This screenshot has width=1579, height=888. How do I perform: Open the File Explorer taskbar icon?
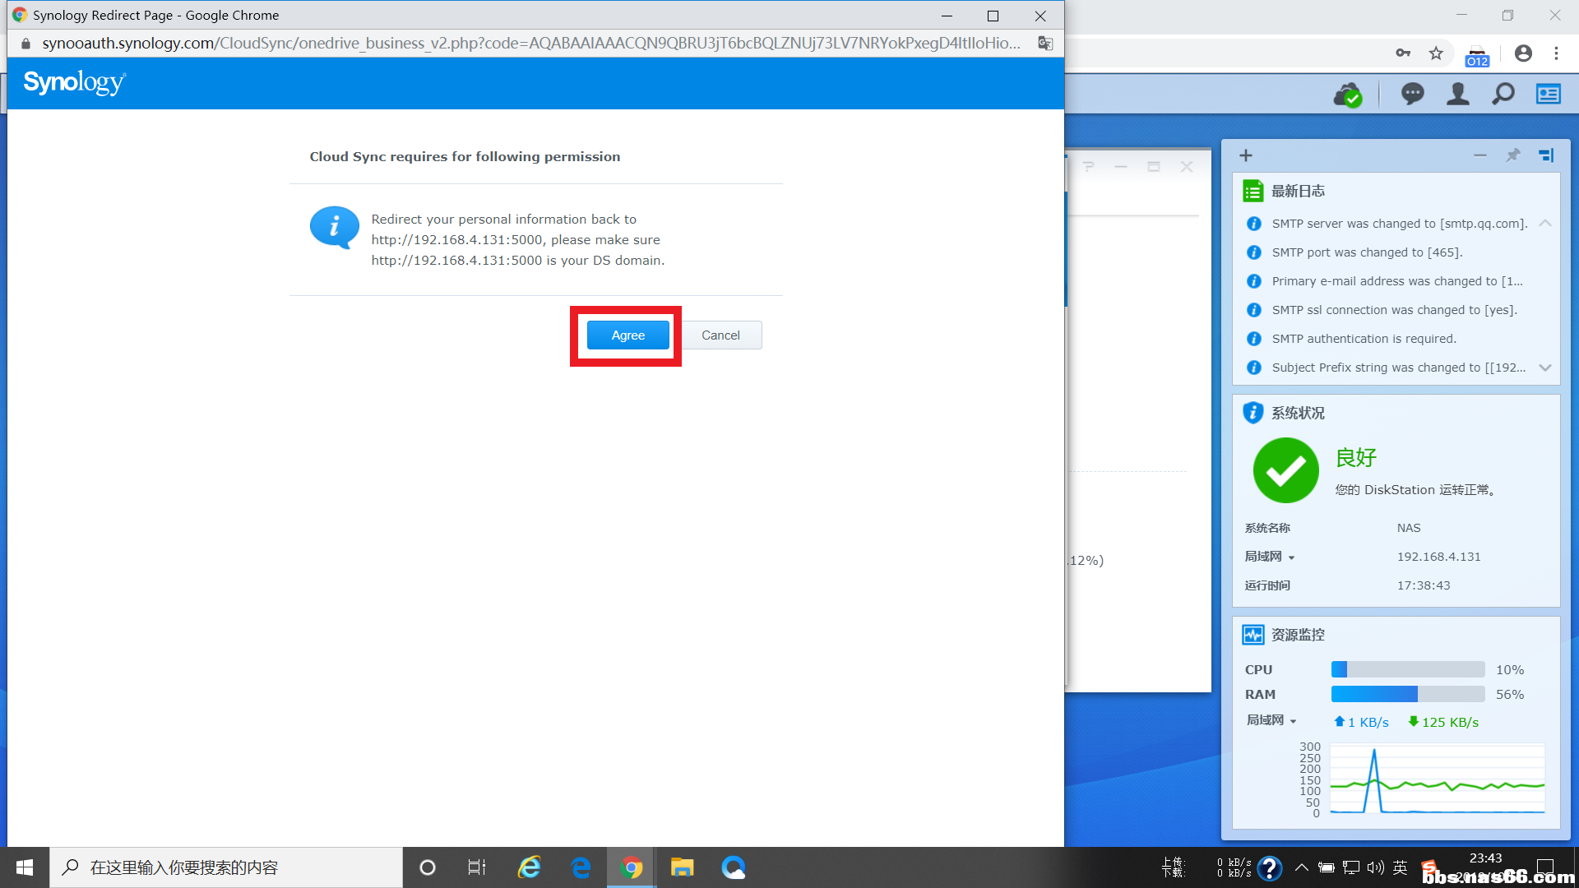[x=682, y=867]
